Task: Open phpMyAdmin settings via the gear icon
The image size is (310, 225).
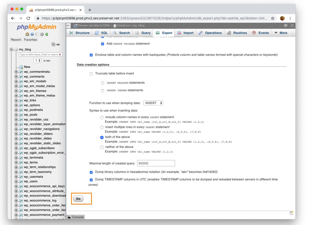Action: pos(42,34)
